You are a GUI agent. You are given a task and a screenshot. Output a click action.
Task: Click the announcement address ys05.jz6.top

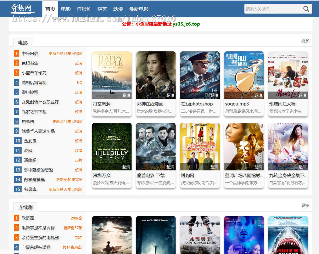pos(186,24)
